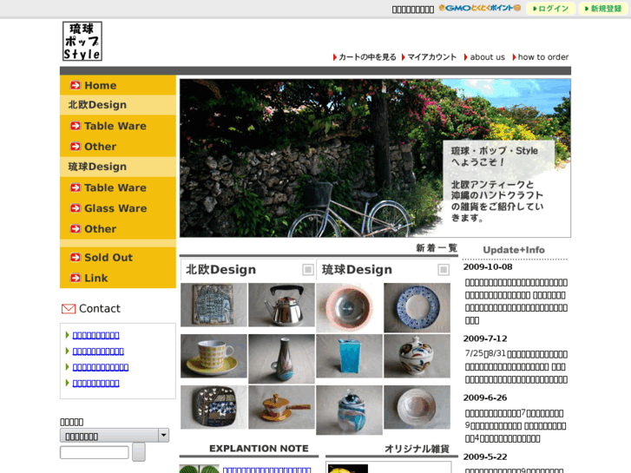
Task: Click the green leaf thumbnail under EXPLANTION NOTE
Action: click(x=200, y=469)
